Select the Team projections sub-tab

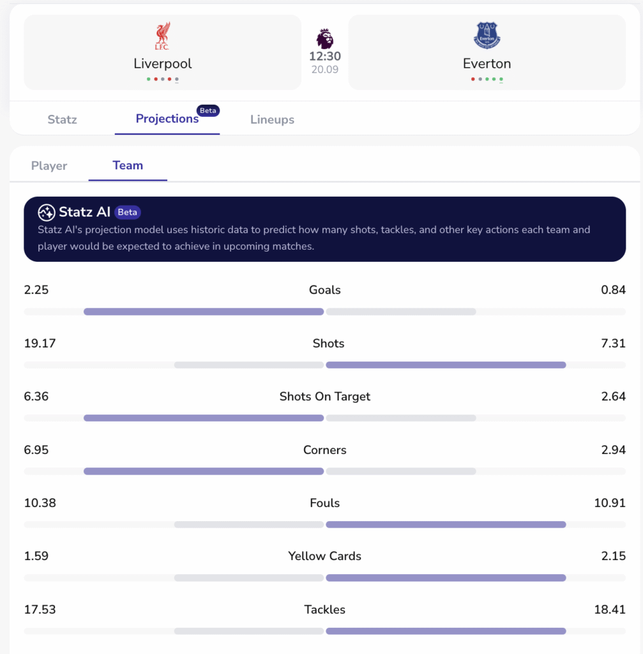[x=128, y=165]
